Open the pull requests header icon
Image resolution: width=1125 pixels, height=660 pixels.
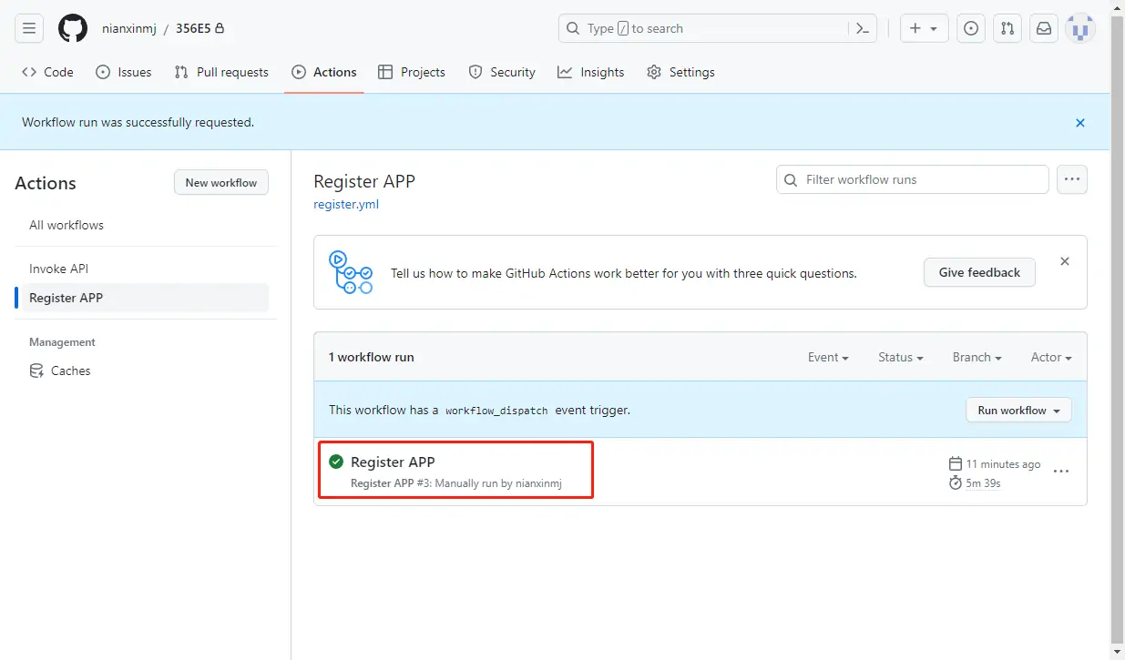(1007, 28)
